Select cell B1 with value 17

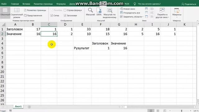coord(33,29)
